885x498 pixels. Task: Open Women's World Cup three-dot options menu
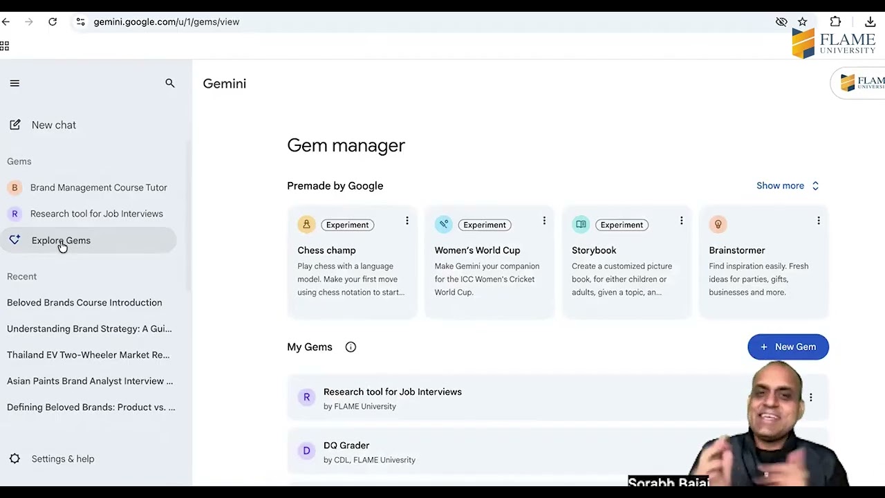click(x=544, y=221)
